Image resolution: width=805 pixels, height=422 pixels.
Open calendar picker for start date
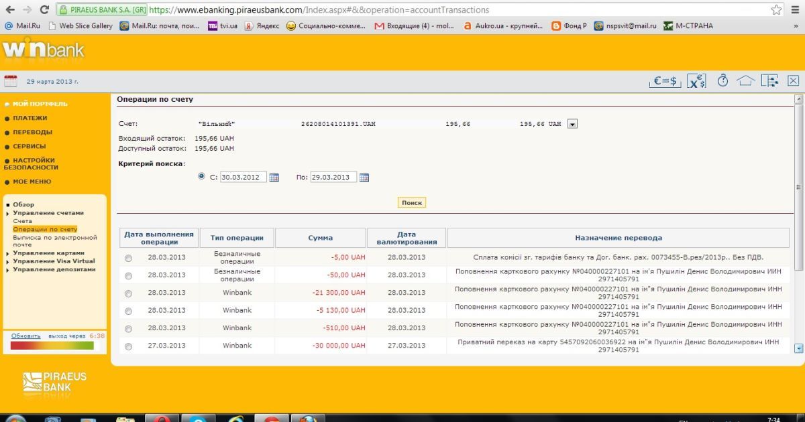coord(274,178)
